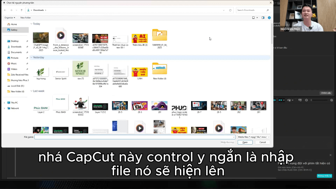Click the pin icon beside Desktop

tap(27, 41)
